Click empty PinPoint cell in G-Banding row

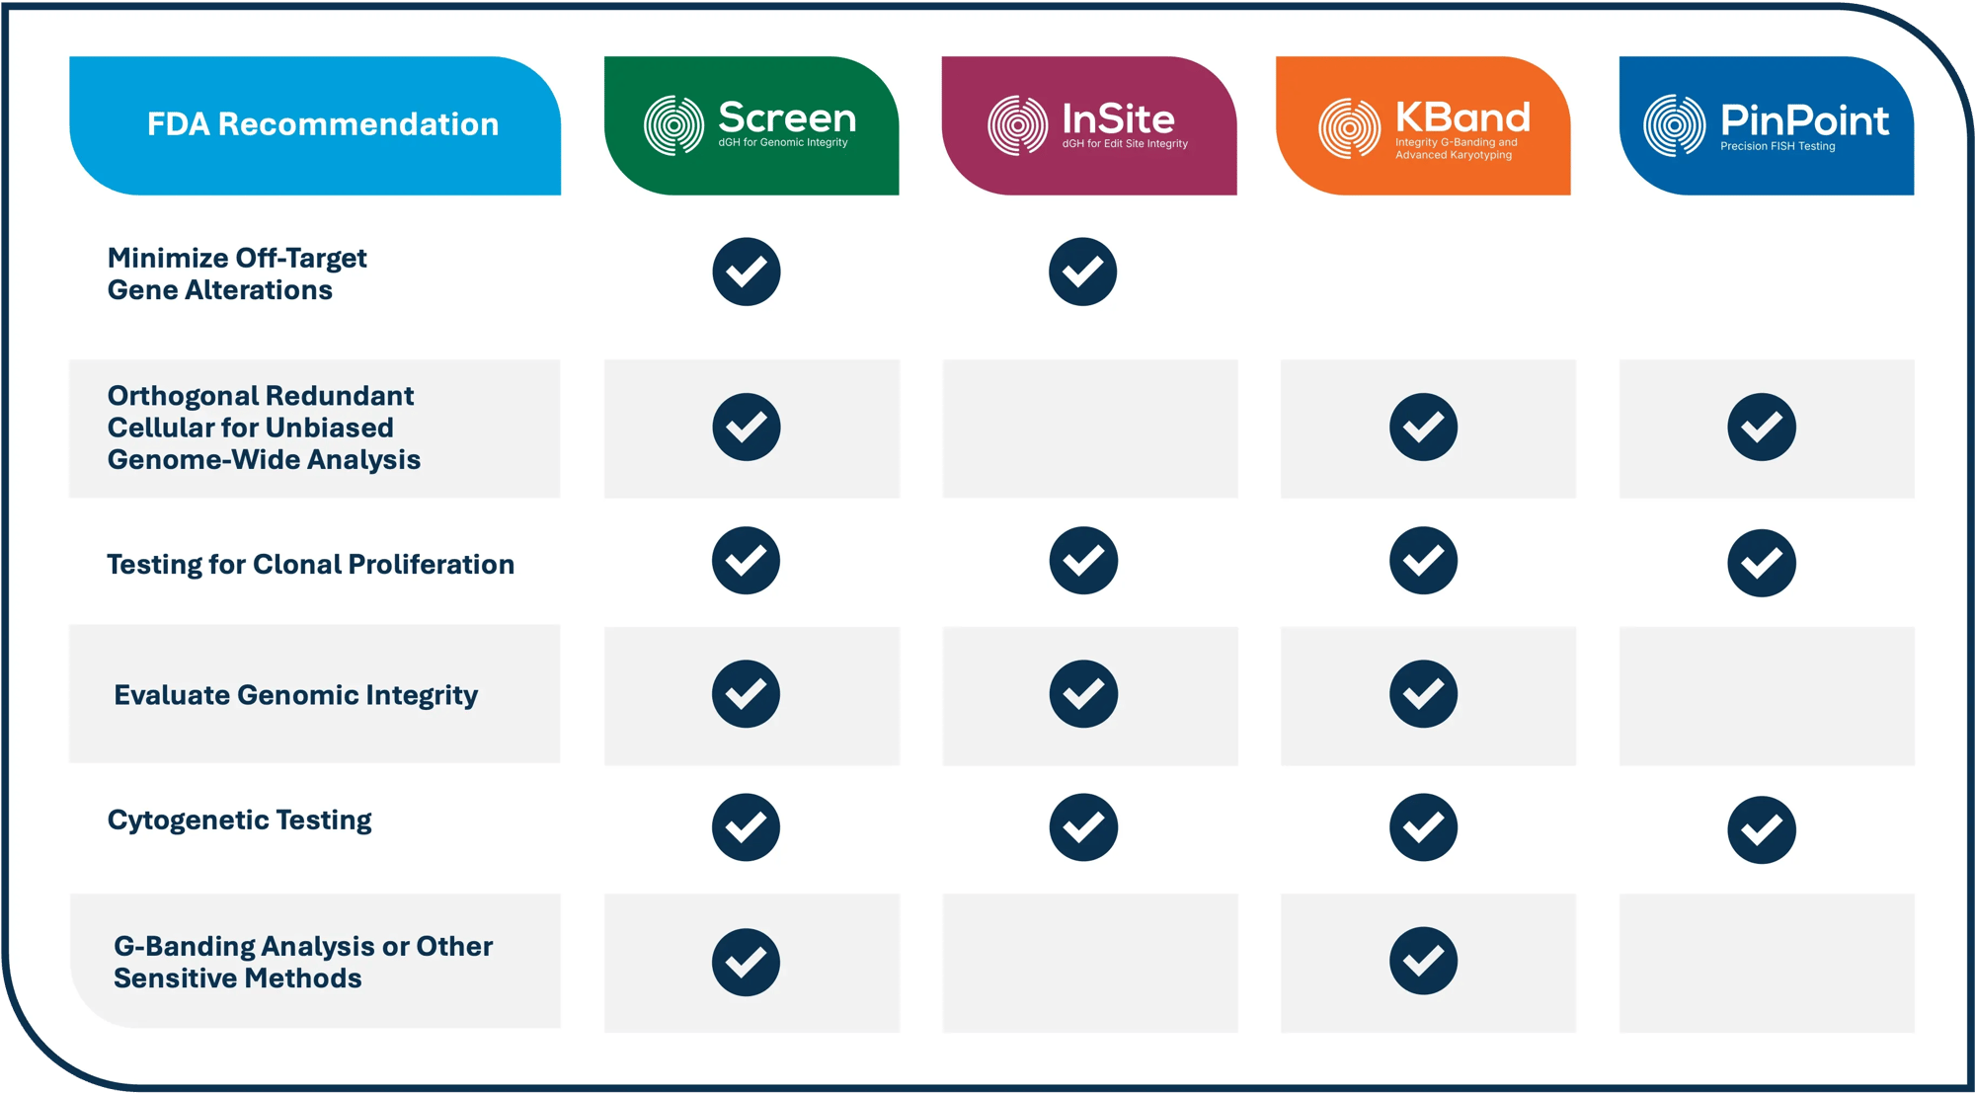[1767, 963]
